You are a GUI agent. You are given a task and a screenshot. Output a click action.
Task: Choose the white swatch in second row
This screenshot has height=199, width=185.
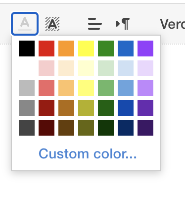(27, 68)
